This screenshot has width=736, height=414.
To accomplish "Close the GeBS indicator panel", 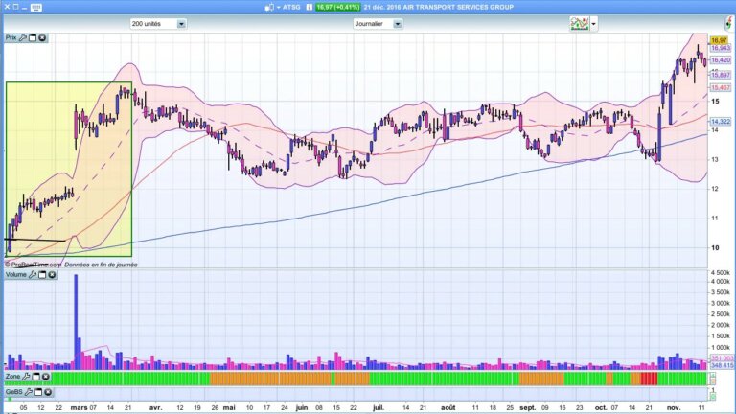I will (48, 392).
